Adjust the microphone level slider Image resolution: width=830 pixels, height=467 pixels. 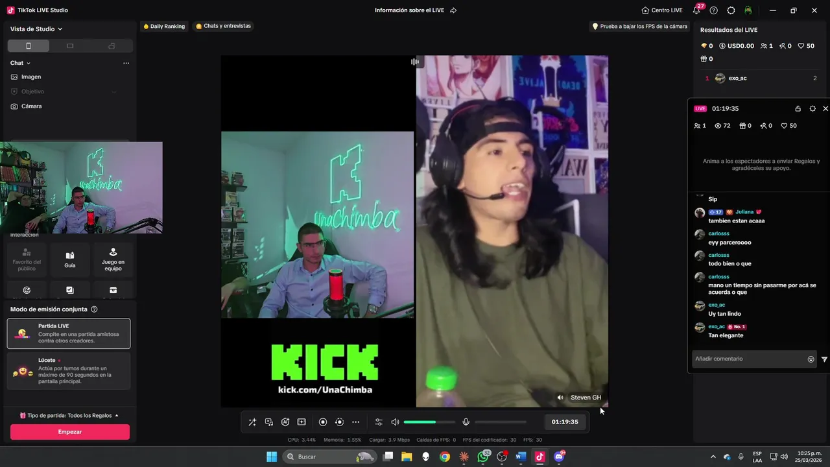click(x=501, y=422)
